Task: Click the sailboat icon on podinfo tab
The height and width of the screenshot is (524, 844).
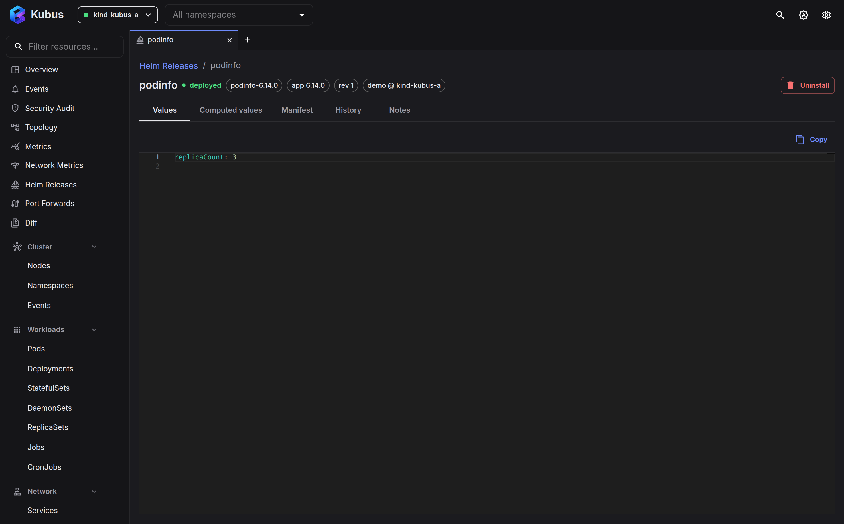Action: tap(140, 40)
